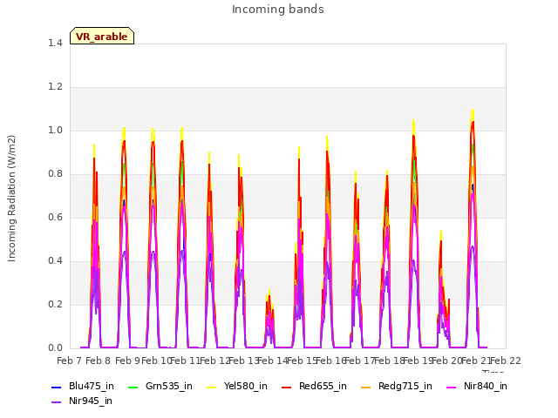Click the Yel580_in yellow legend swatch

[211, 387]
